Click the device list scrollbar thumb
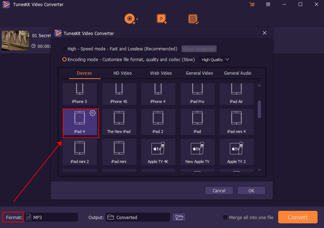This screenshot has height=228, width=324. (259, 109)
